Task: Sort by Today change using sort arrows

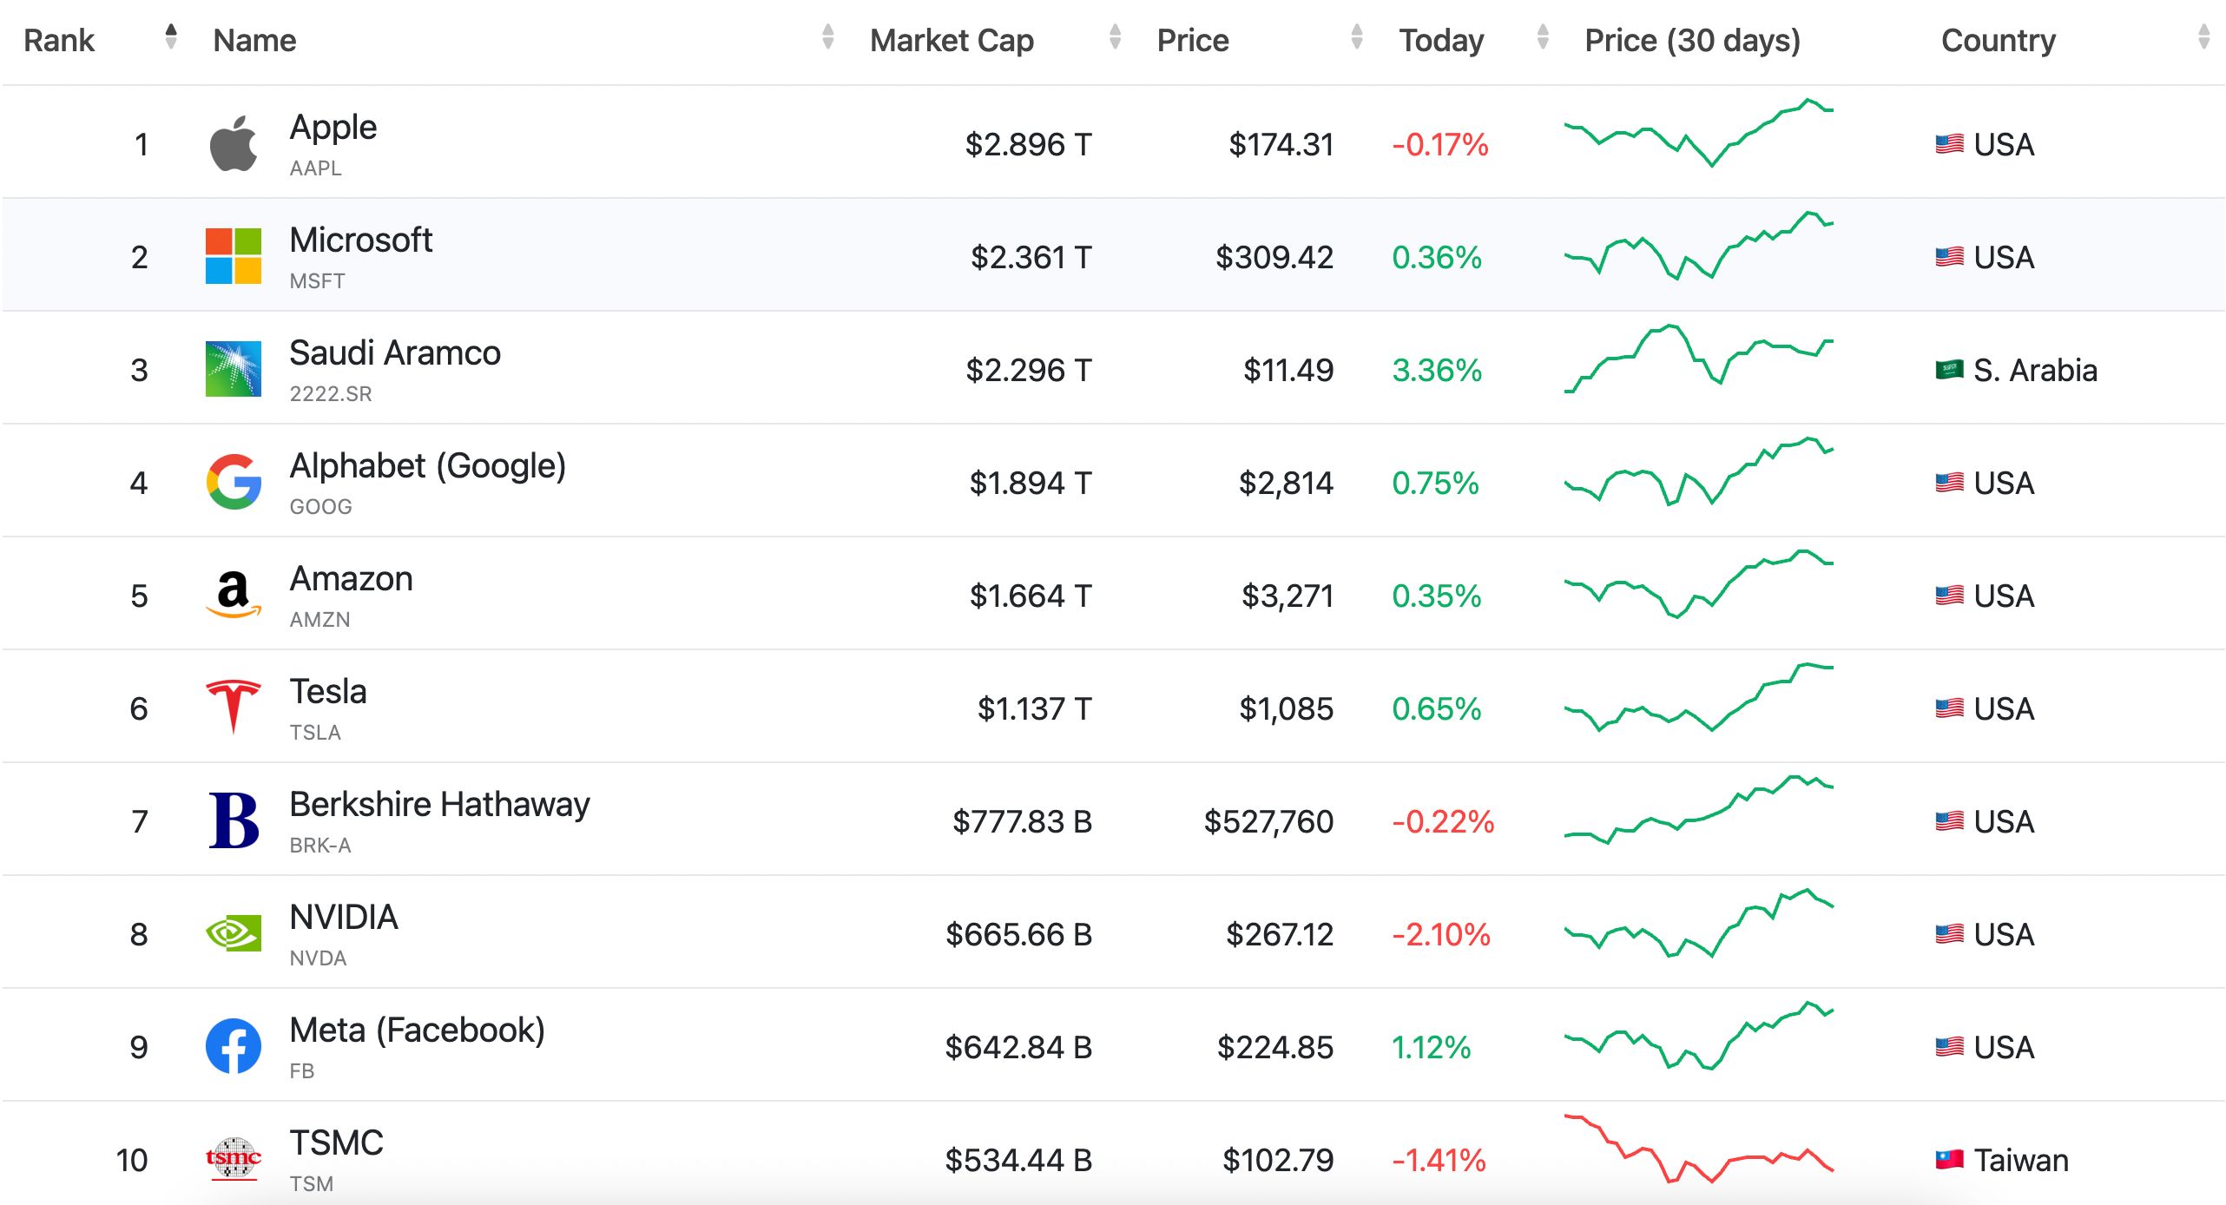Action: (x=1542, y=36)
